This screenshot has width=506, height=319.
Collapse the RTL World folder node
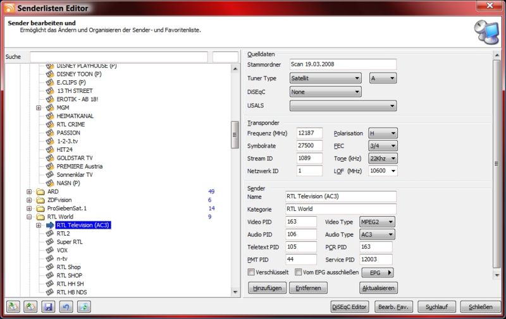(x=29, y=217)
